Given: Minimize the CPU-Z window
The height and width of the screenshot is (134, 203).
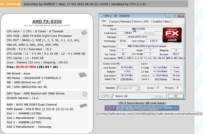Looking at the screenshot, I should (x=168, y=16).
